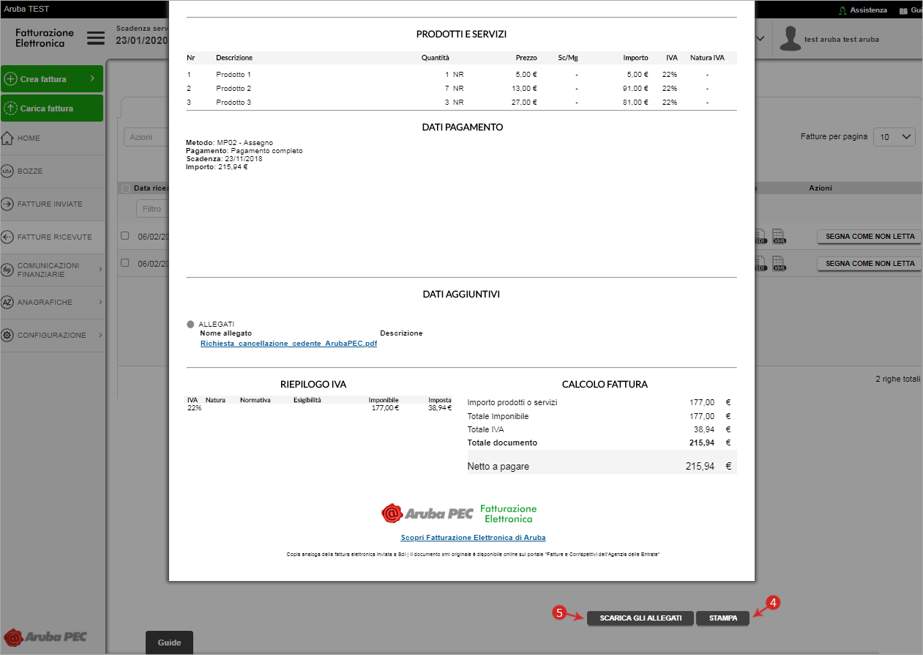Click the XML icon in first invoice row
The image size is (923, 655).
point(780,237)
